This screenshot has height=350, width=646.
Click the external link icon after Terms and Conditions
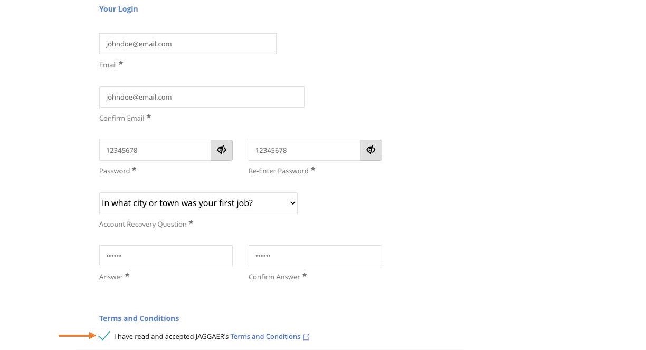306,337
